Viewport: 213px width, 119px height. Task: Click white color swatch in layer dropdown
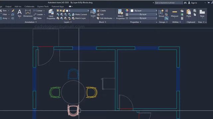point(67,11)
